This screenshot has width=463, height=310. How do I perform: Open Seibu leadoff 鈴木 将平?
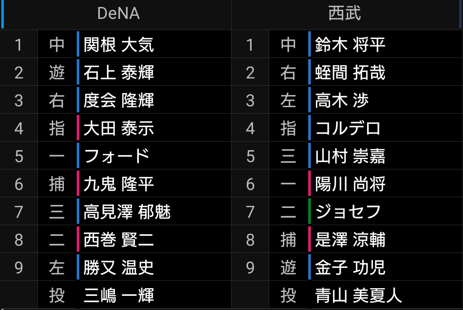[x=350, y=45]
